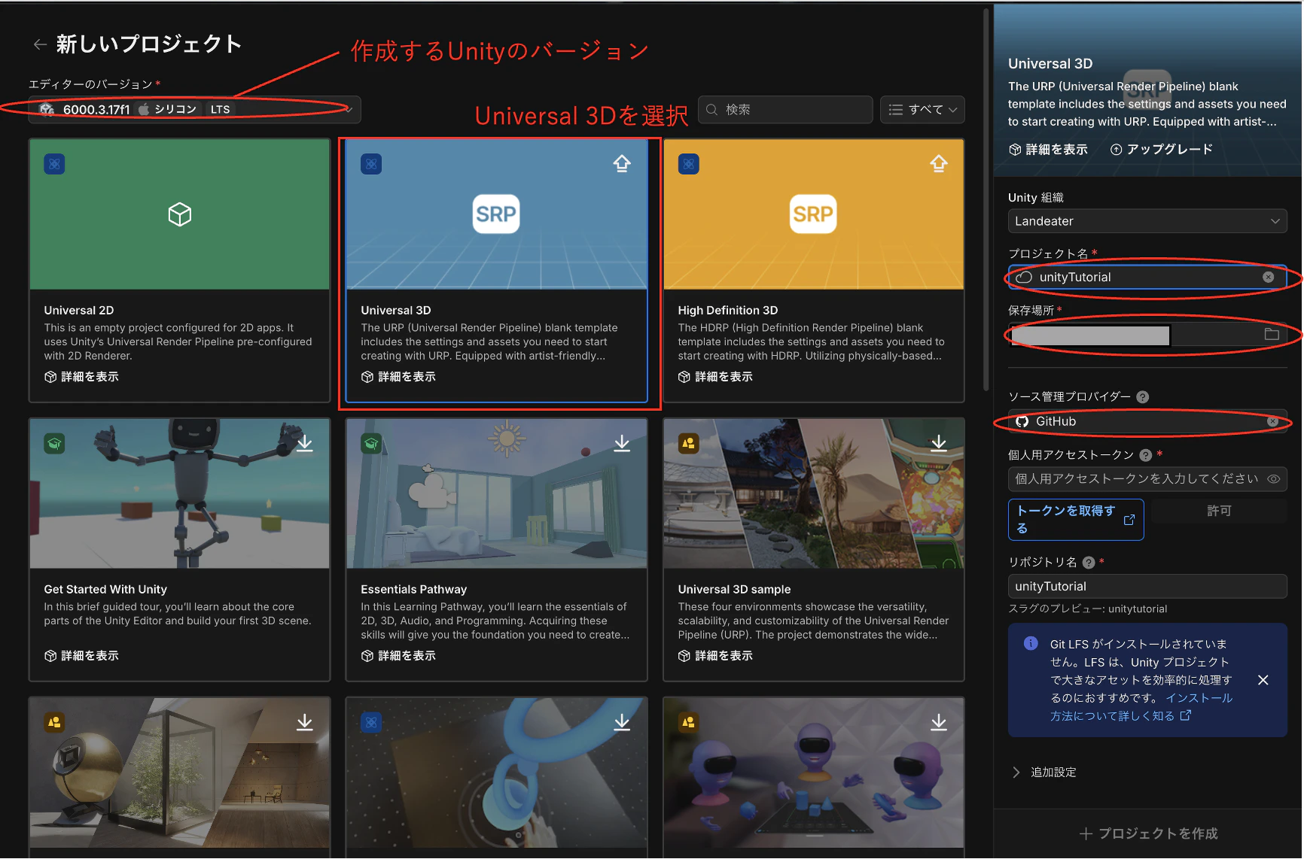
Task: Open the Unity 組織 Landeater dropdown
Action: click(1147, 221)
